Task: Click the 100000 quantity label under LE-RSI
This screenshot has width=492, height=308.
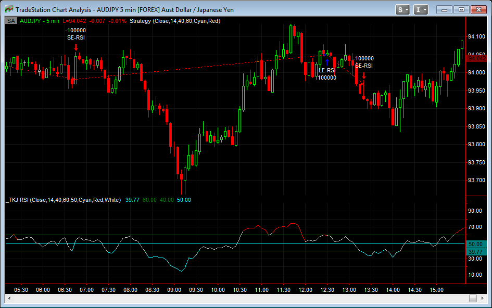Action: click(x=327, y=78)
